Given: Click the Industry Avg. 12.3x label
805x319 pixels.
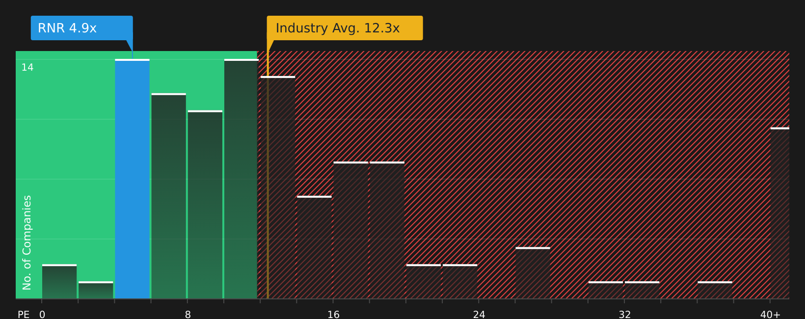Looking at the screenshot, I should pyautogui.click(x=345, y=28).
